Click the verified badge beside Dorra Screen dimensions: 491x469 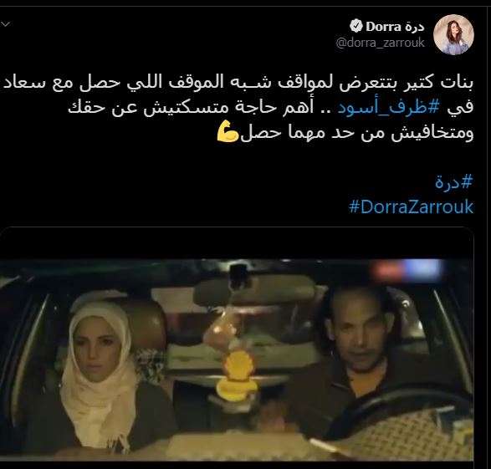(x=356, y=26)
